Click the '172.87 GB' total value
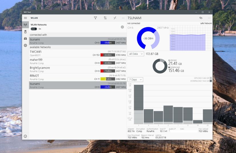236x153 pixels. (152, 54)
